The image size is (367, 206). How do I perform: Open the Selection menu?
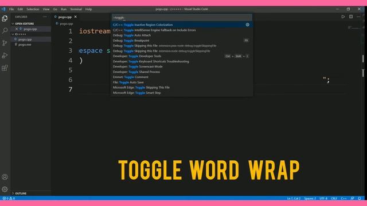click(x=33, y=9)
